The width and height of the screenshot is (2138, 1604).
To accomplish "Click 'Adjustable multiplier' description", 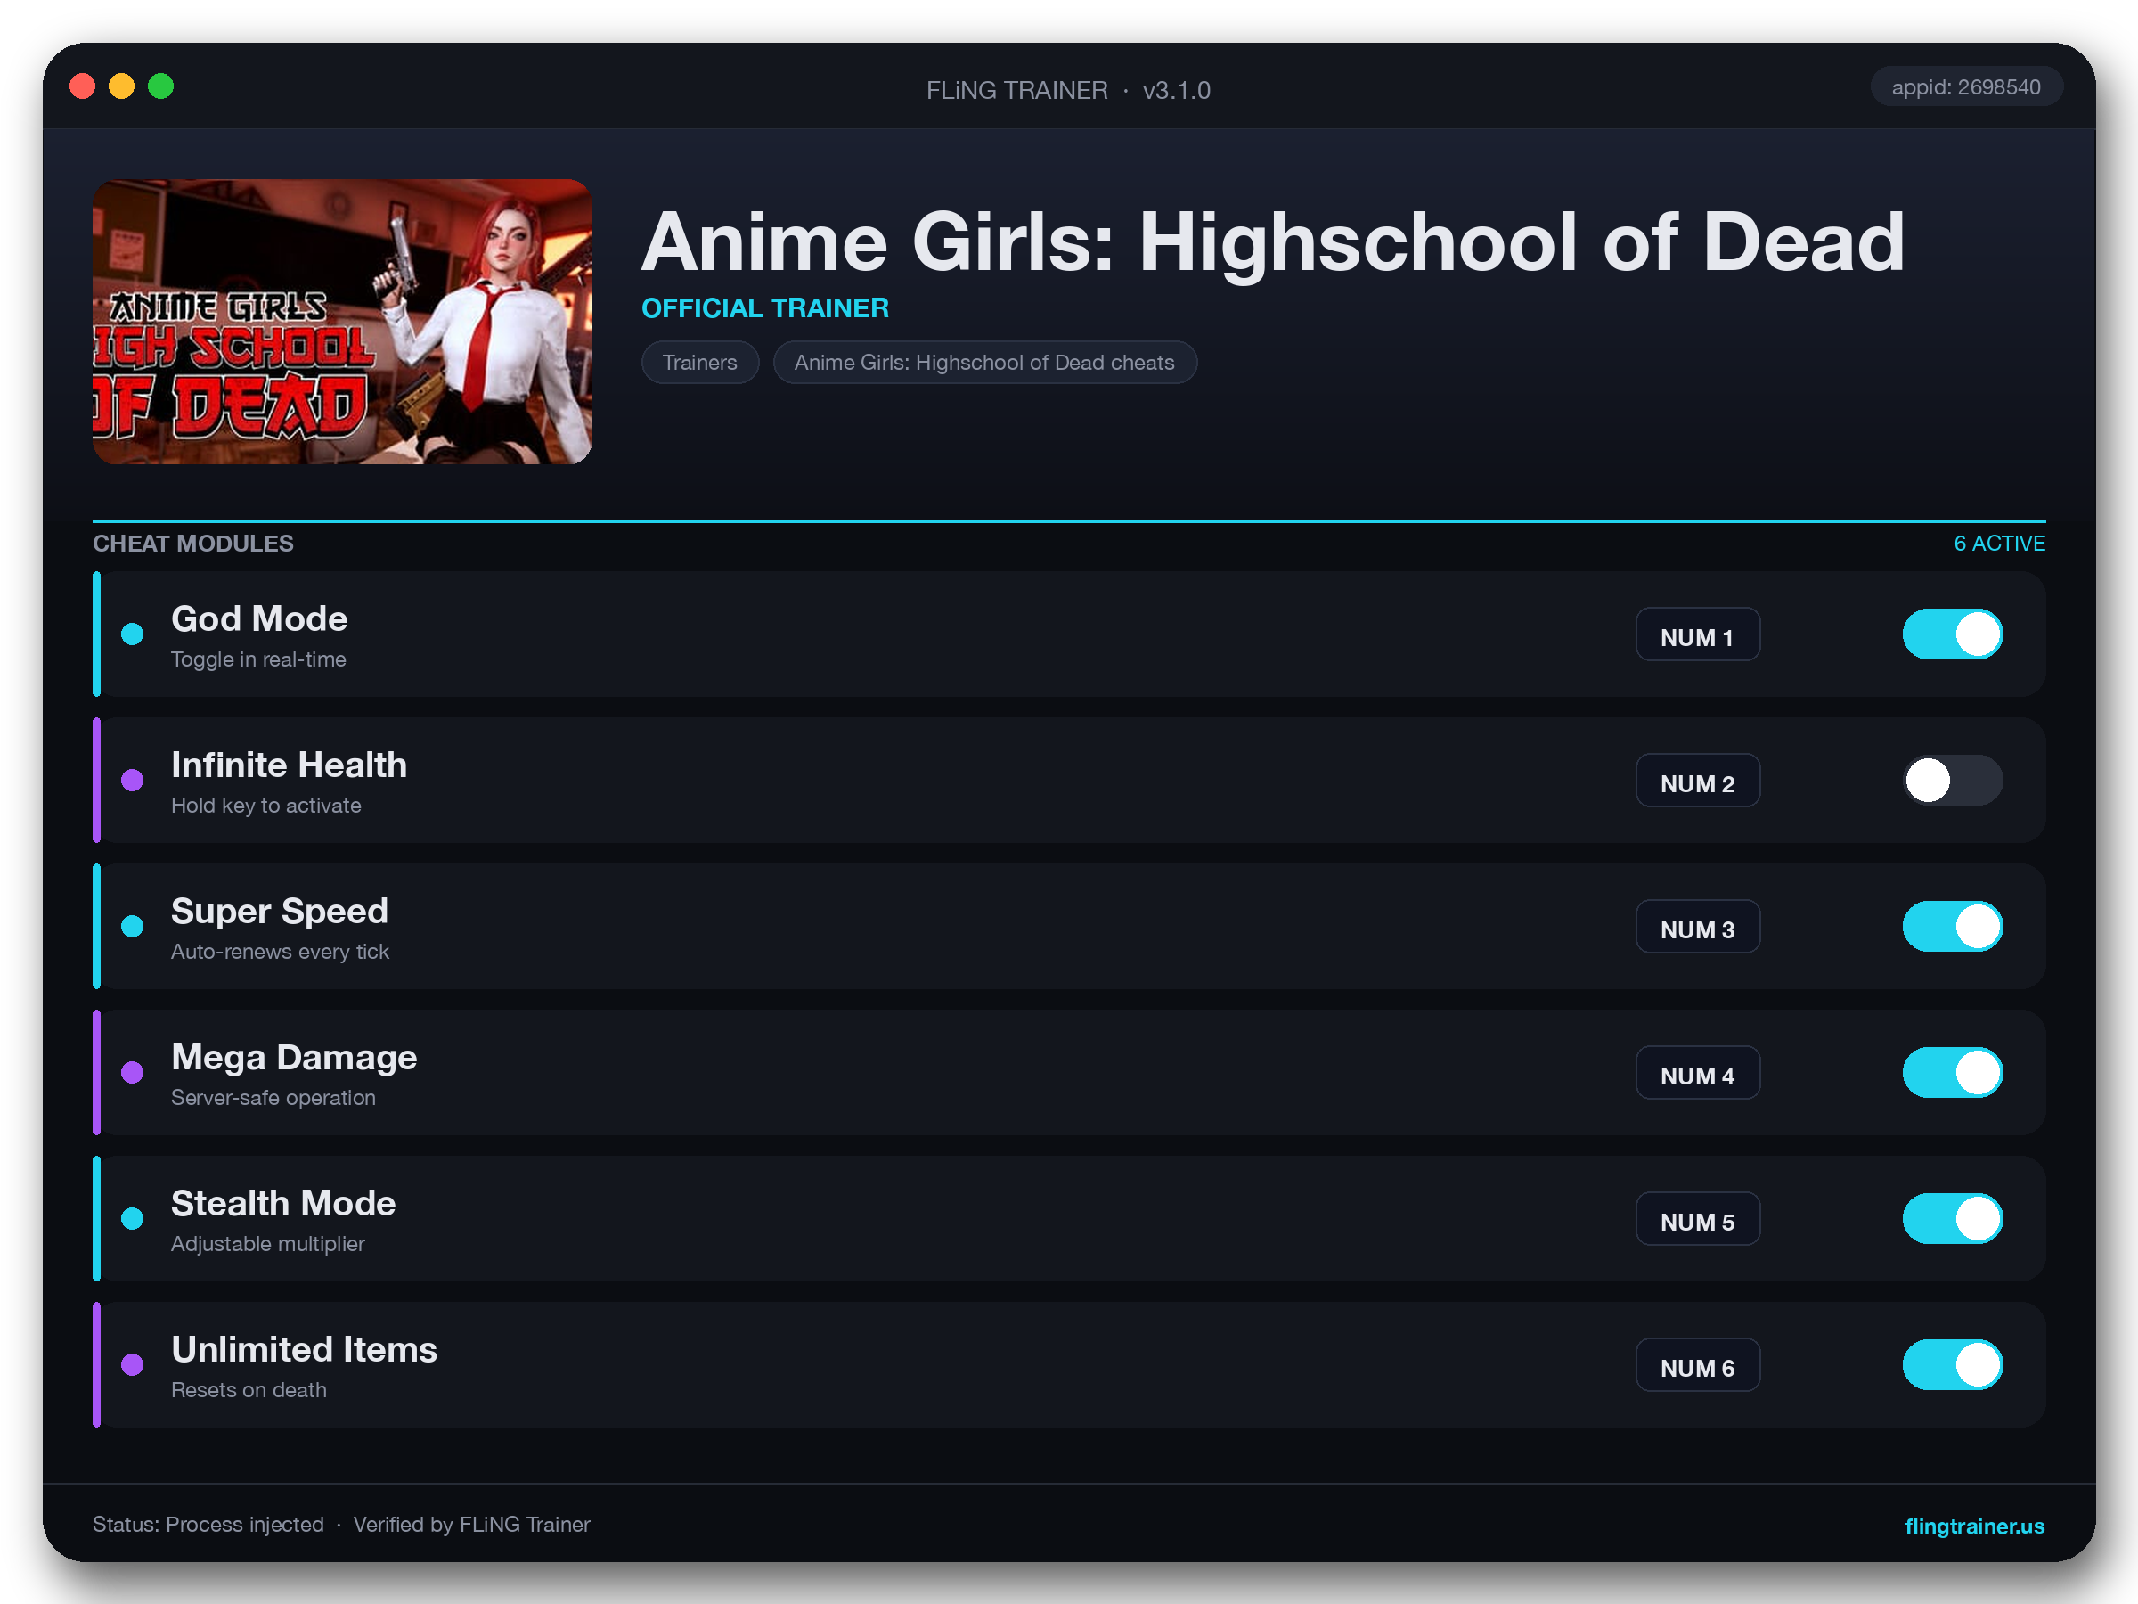I will coord(268,1243).
